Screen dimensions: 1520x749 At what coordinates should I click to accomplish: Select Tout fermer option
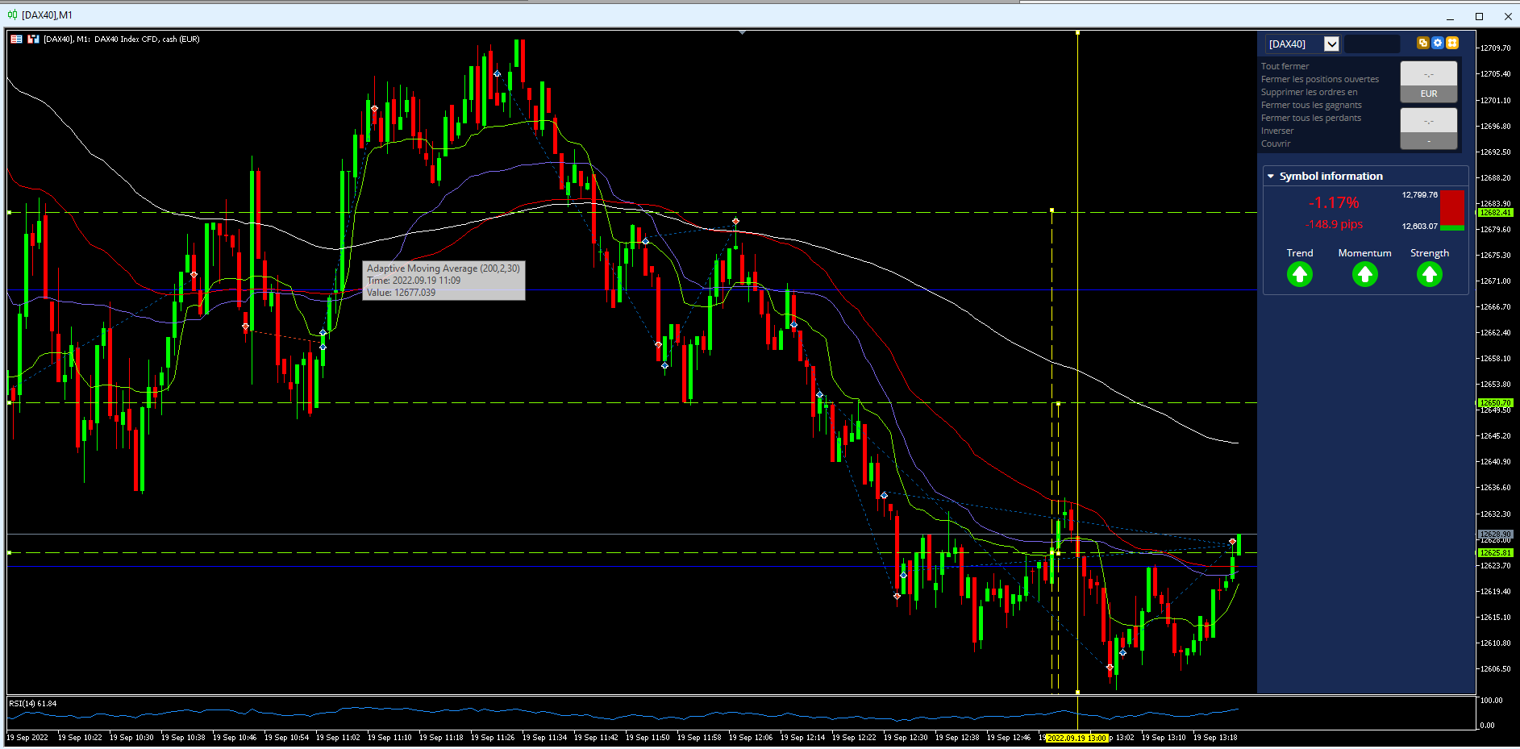[1285, 66]
